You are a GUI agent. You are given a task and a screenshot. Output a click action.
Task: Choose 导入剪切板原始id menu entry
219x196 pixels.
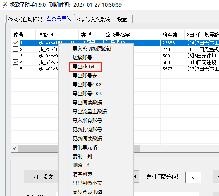[92, 49]
